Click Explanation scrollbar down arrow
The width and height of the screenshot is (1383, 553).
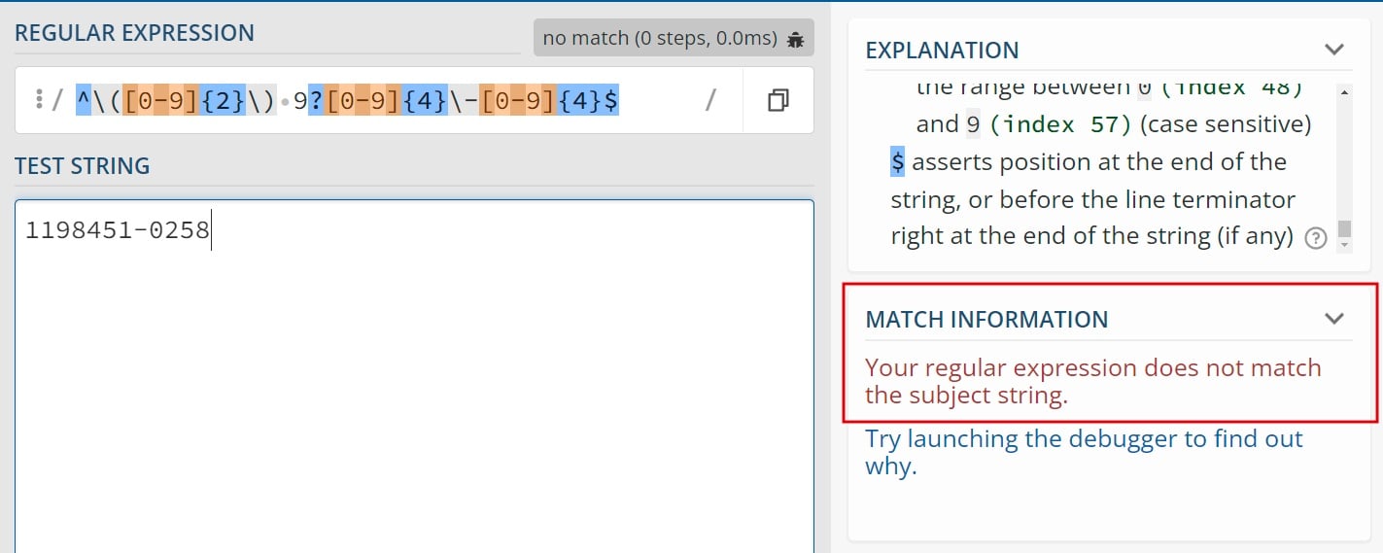tap(1345, 246)
